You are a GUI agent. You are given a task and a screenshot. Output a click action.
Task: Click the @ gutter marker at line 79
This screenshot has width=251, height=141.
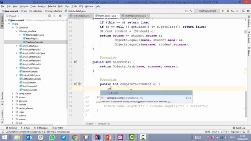[79, 84]
